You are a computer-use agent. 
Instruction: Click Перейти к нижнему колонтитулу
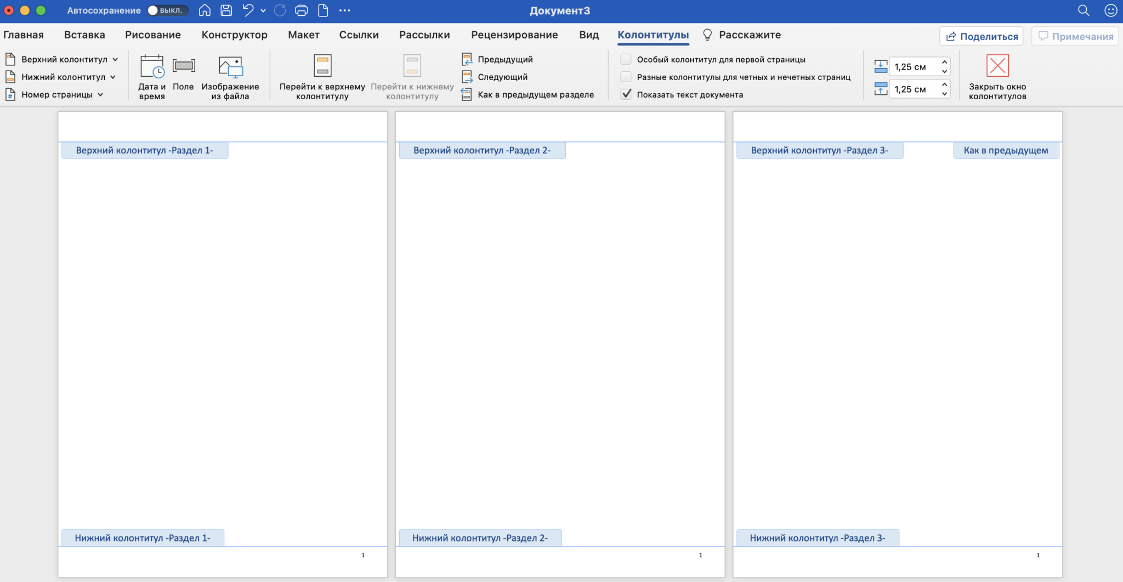click(x=412, y=77)
